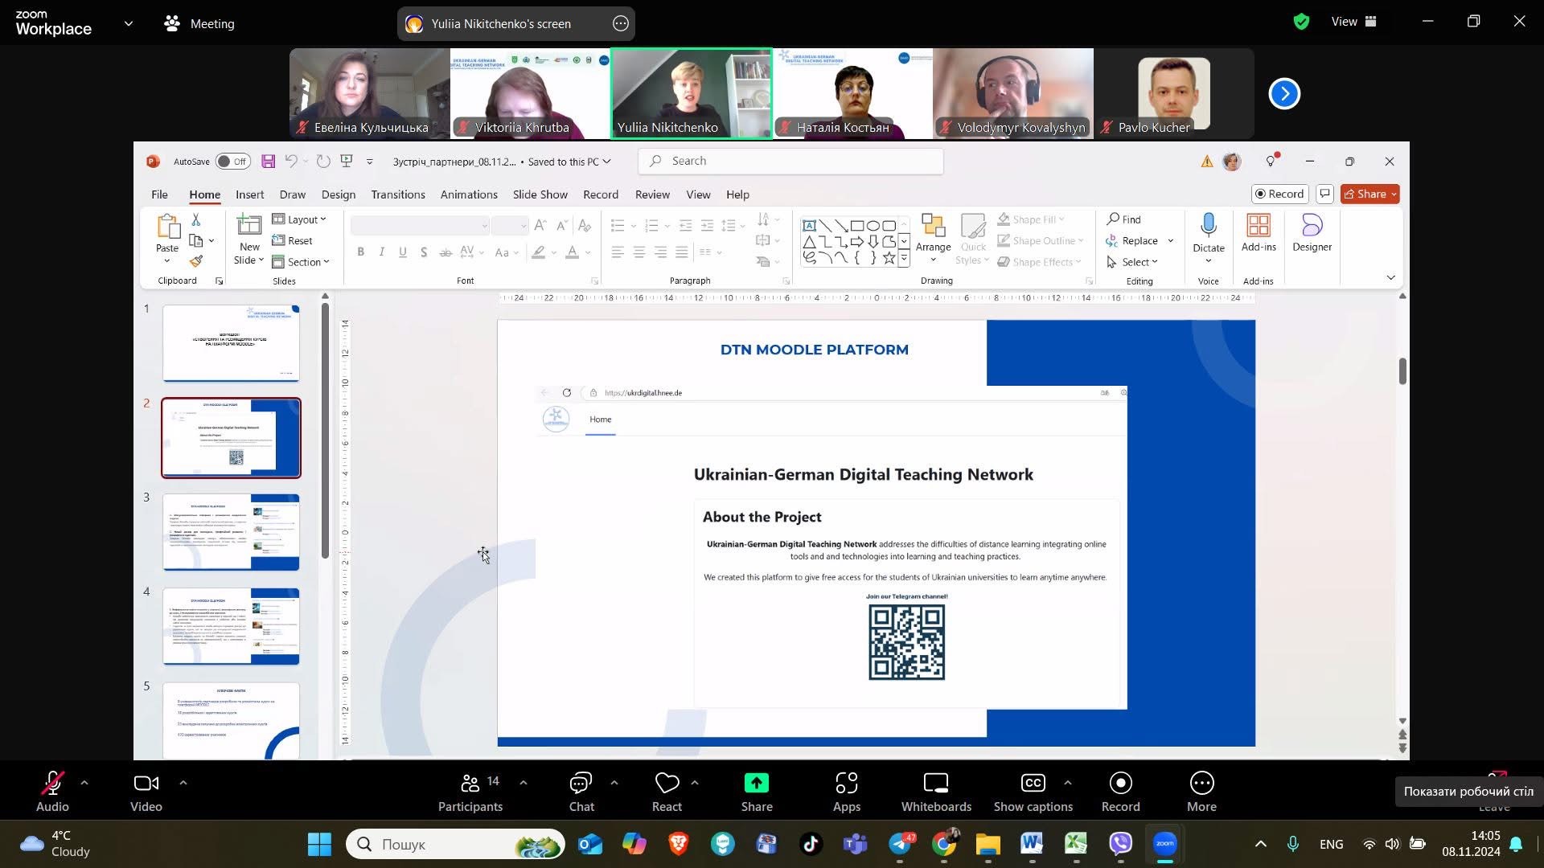Expand video options caret next to Video
This screenshot has width=1544, height=868.
(183, 783)
